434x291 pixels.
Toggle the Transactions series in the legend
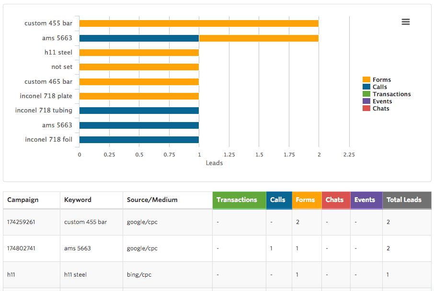387,94
